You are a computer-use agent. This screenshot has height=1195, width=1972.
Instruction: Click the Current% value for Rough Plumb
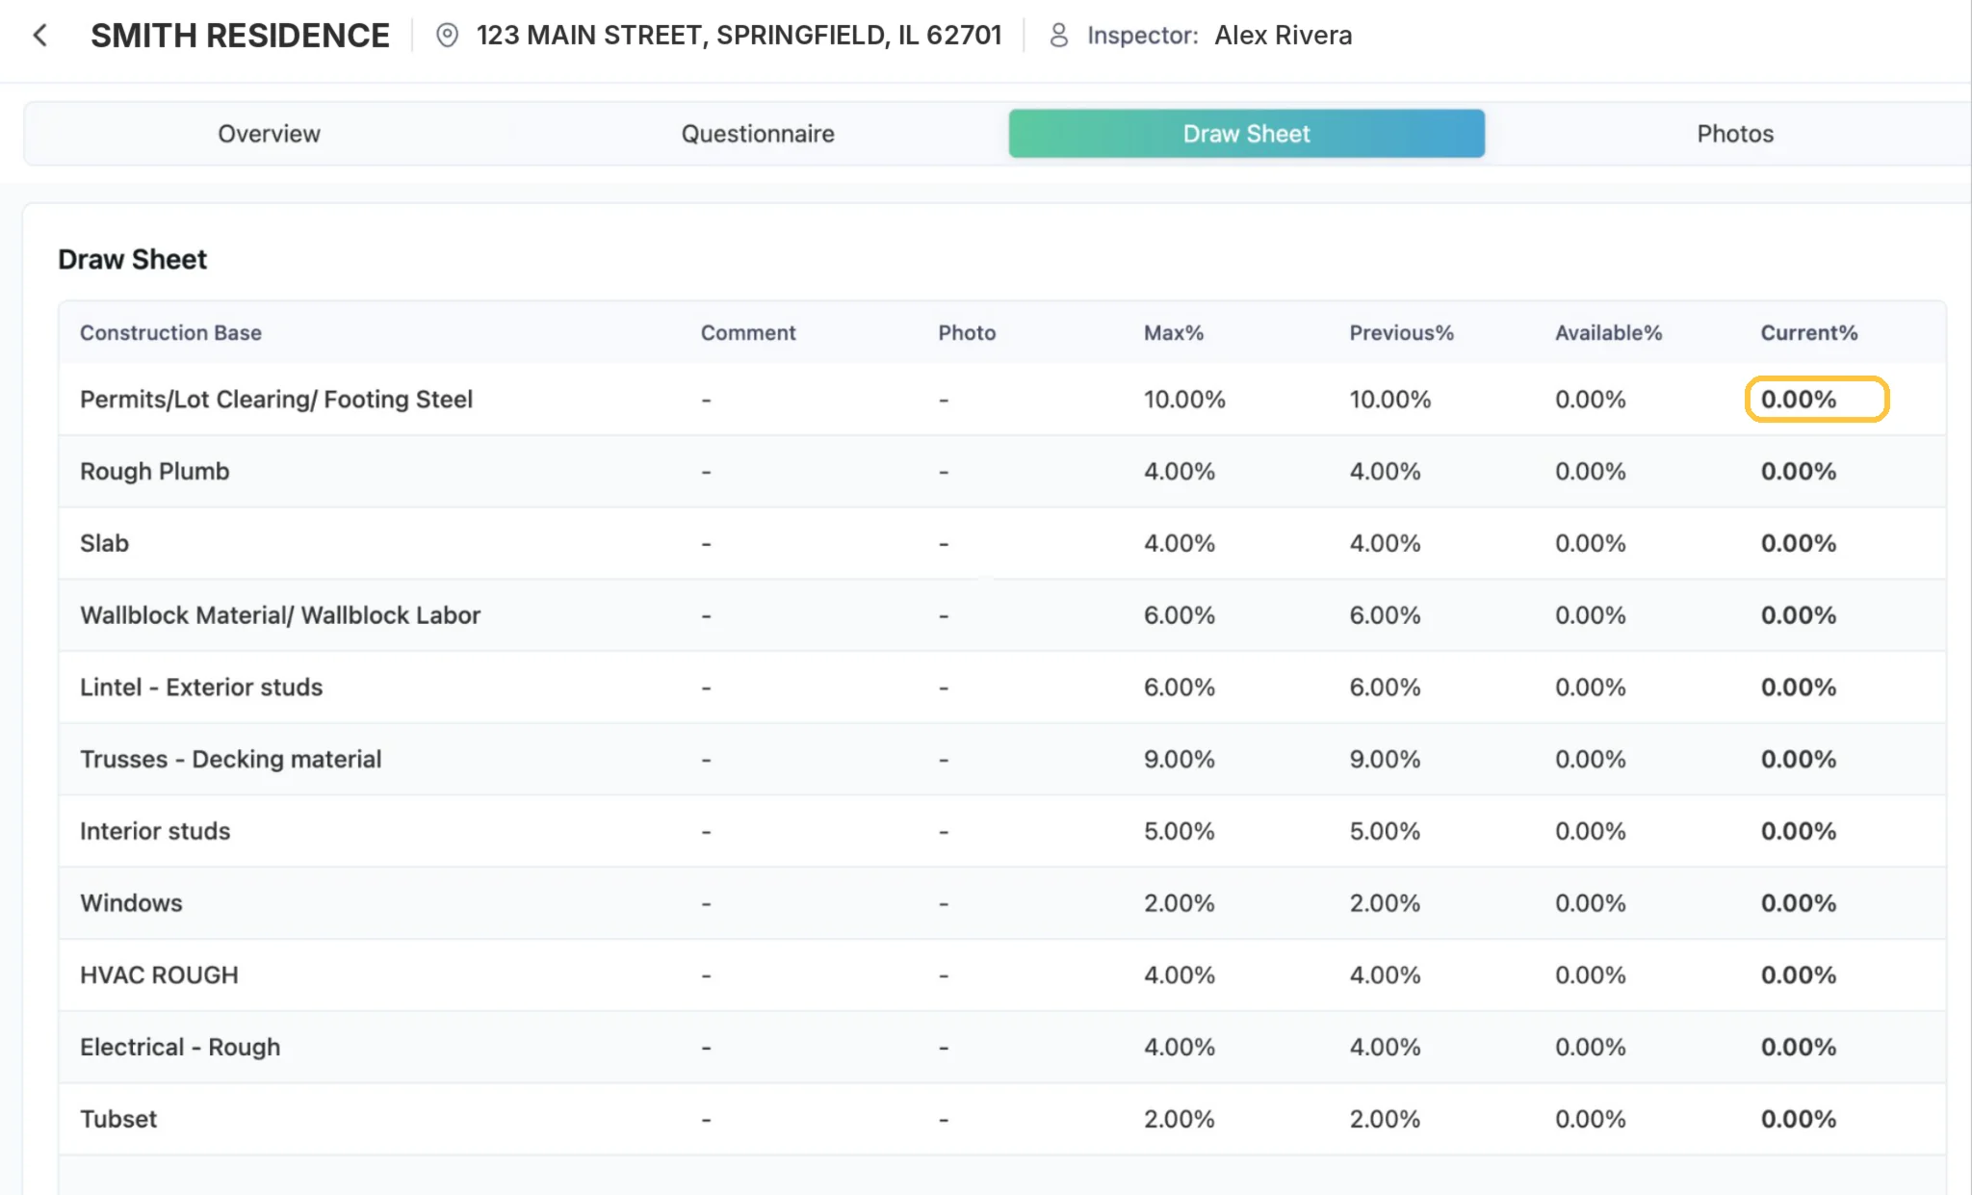(x=1799, y=472)
